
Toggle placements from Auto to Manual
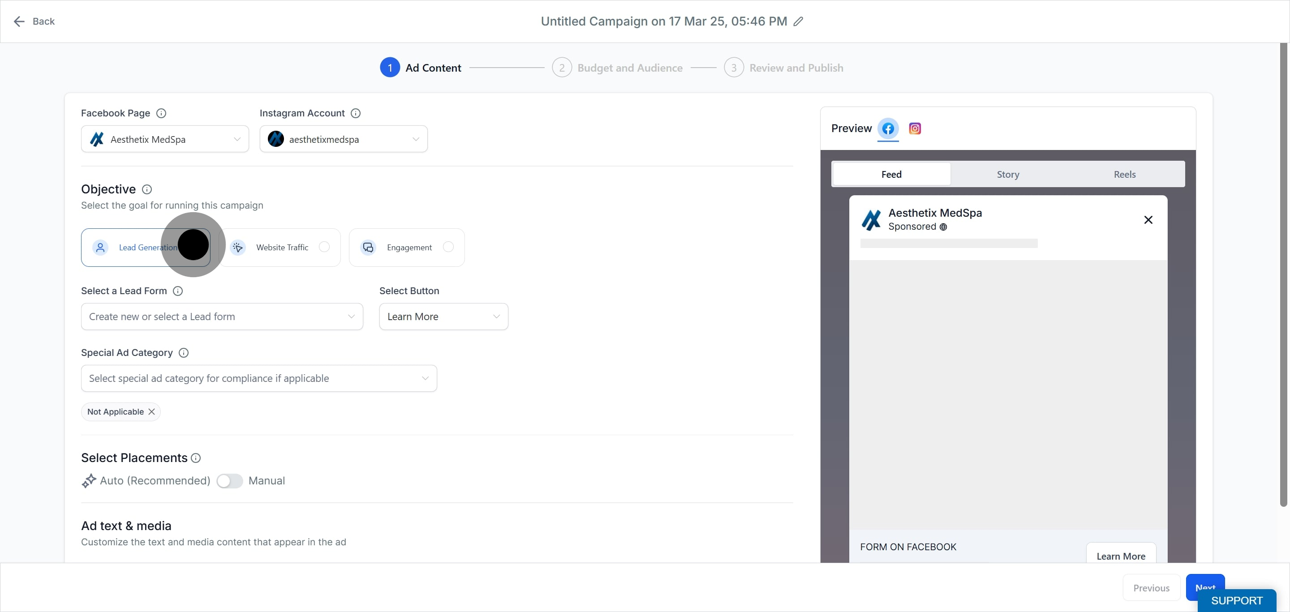click(229, 481)
